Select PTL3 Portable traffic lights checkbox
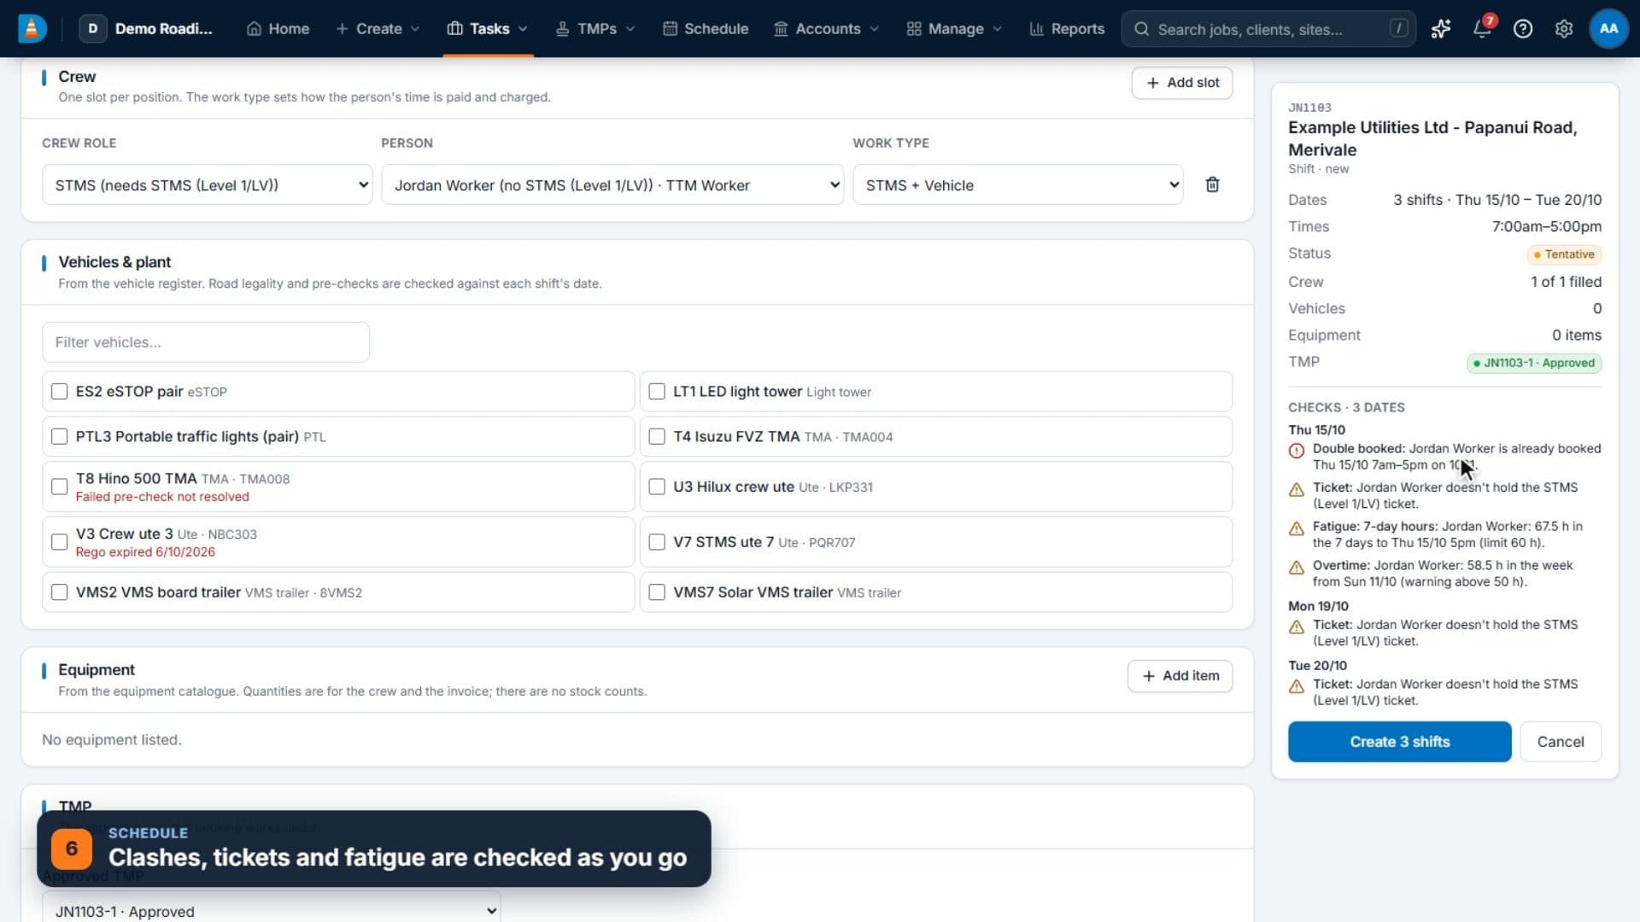The image size is (1640, 922). pyautogui.click(x=59, y=436)
